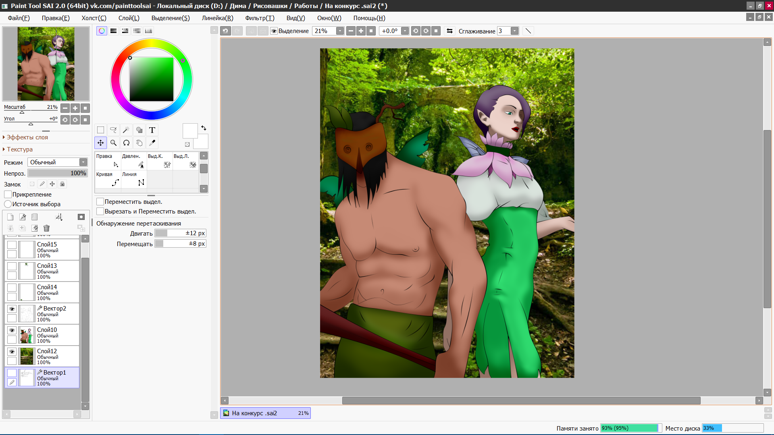The width and height of the screenshot is (774, 435).
Task: Click the straight line drawing mode icon
Action: pyautogui.click(x=528, y=31)
